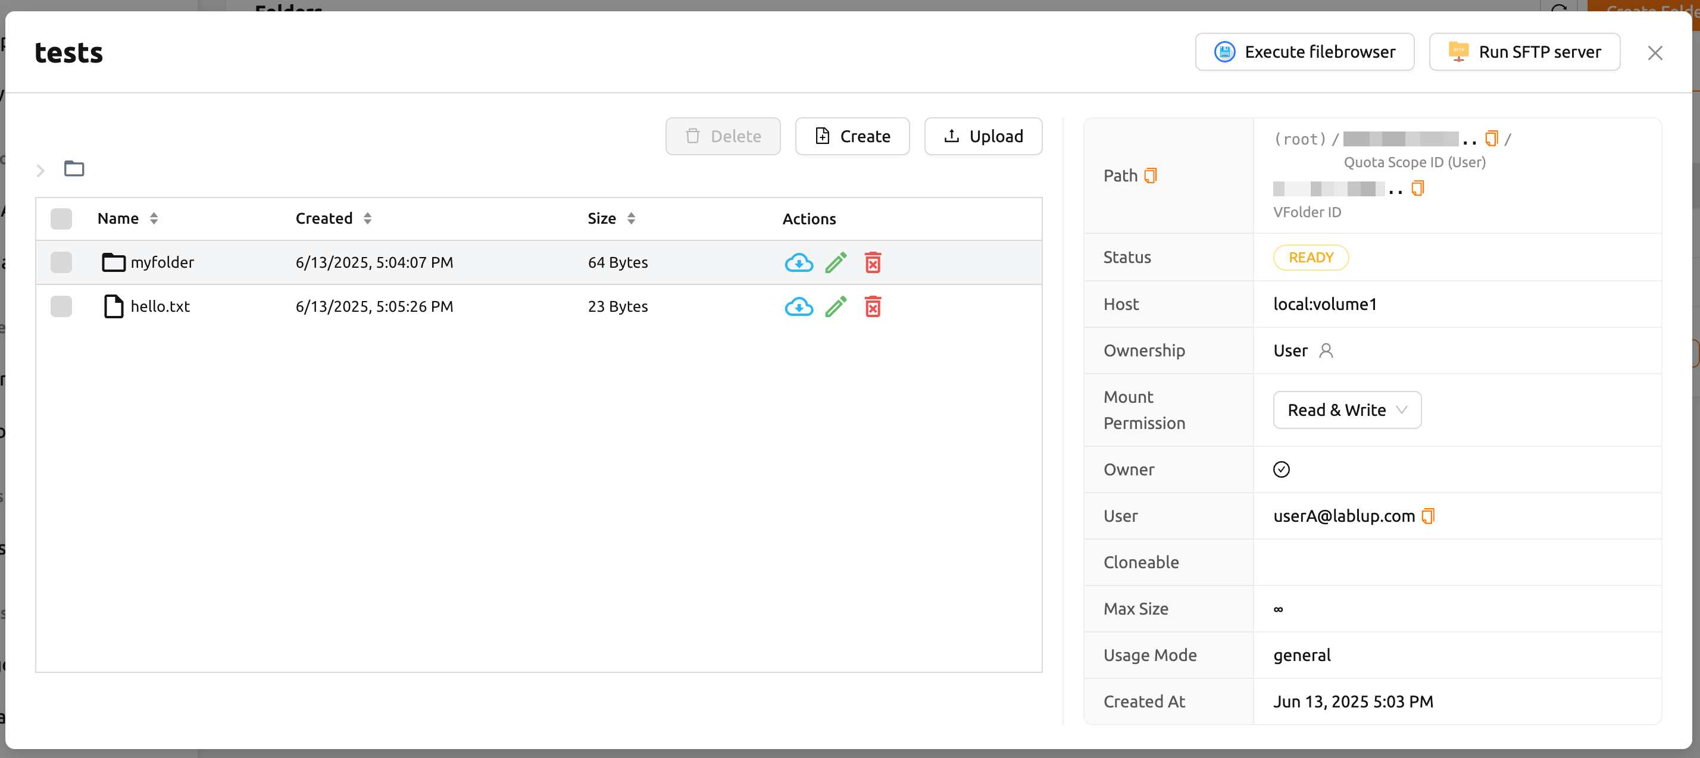Viewport: 1700px width, 758px height.
Task: Select the hello.txt row checkbox
Action: click(x=61, y=307)
